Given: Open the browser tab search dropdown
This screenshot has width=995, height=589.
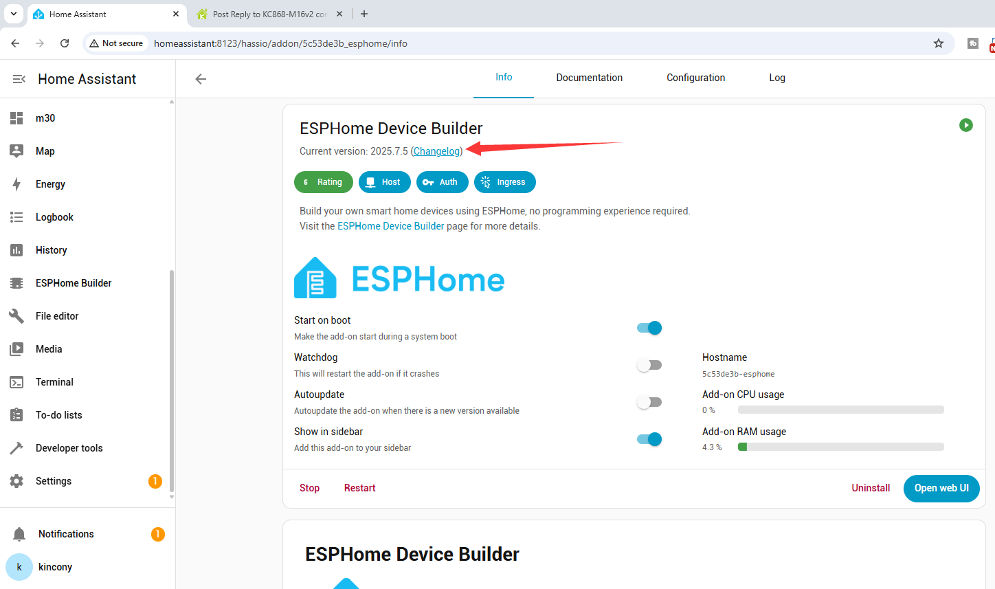Looking at the screenshot, I should pyautogui.click(x=14, y=14).
